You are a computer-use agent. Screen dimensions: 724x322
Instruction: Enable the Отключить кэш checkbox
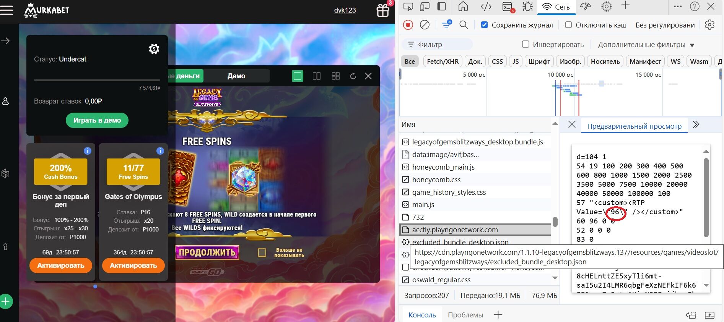[x=568, y=25]
